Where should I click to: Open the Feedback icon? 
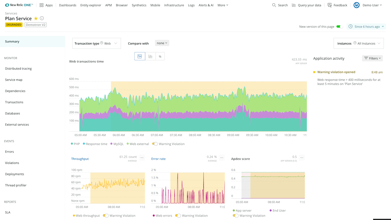coord(330,5)
